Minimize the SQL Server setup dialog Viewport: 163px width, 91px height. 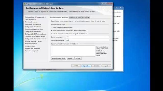pos(103,4)
